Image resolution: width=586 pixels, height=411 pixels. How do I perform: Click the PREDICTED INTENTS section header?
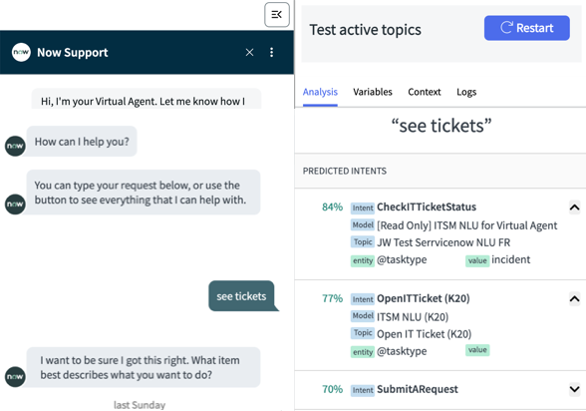pos(345,171)
